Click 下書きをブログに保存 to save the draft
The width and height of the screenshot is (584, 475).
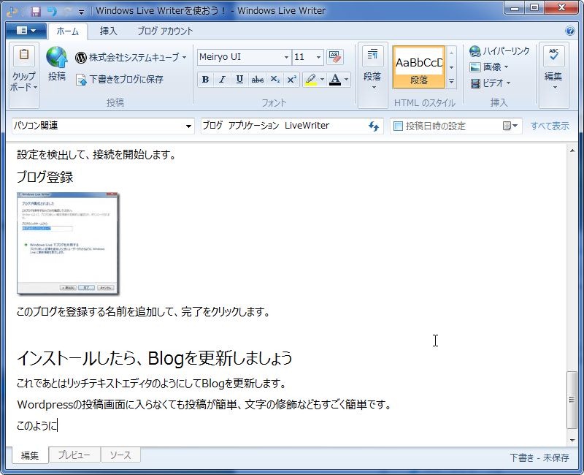pos(120,79)
